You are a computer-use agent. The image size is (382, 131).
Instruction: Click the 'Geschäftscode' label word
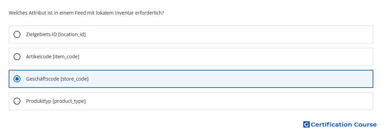[x=43, y=79]
